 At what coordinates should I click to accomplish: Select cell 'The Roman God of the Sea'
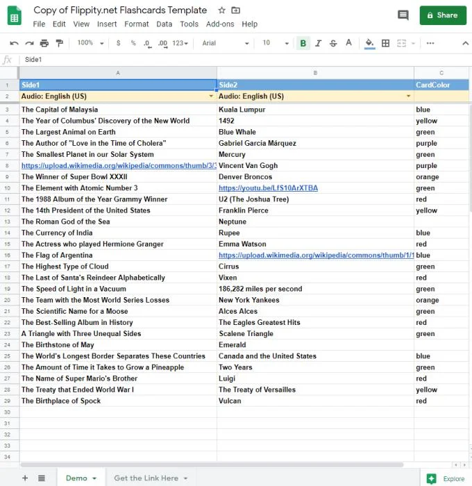[x=118, y=221]
